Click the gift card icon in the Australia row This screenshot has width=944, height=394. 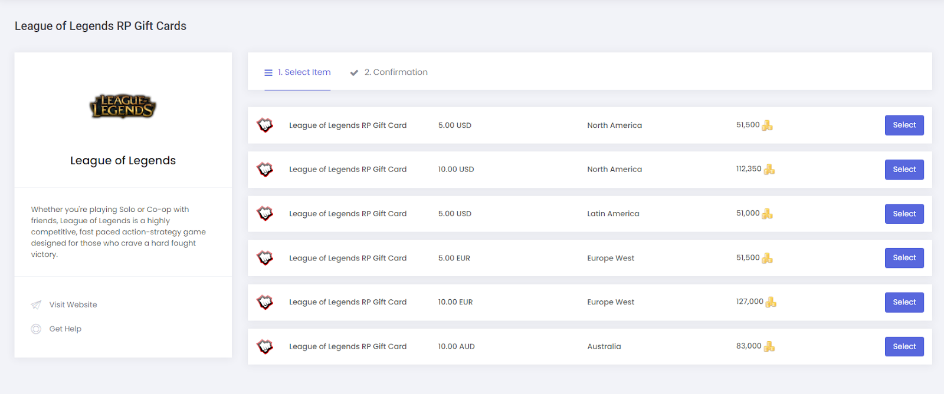265,346
